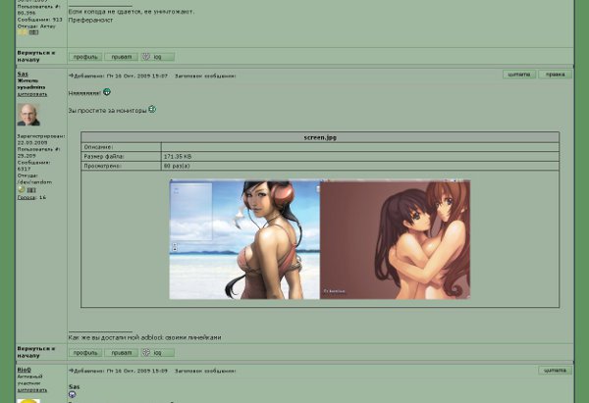The image size is (589, 403).
Task: Click the ICQ flower icon in Sas's post footer
Action: 146,352
